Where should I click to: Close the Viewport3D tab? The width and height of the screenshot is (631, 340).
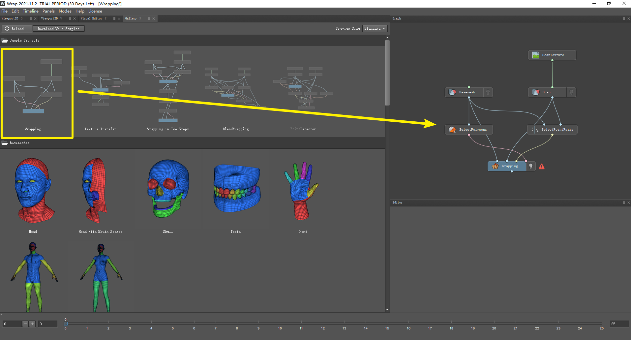pyautogui.click(x=35, y=19)
